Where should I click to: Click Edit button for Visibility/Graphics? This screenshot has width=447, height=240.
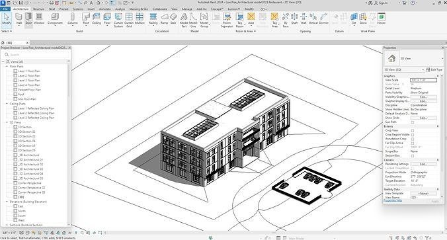423,97
